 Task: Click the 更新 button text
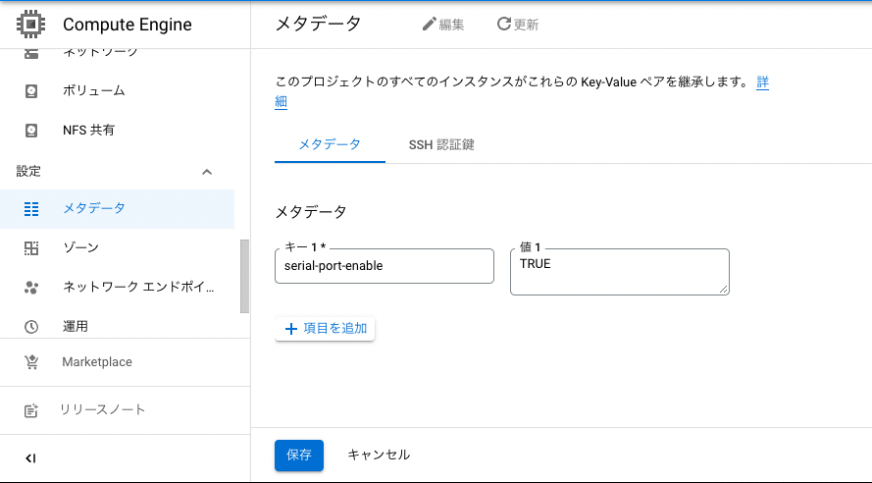pyautogui.click(x=526, y=25)
